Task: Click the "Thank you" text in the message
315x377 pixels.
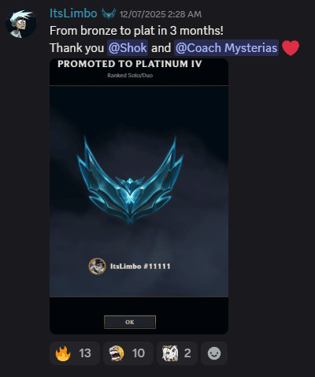Action: pyautogui.click(x=77, y=48)
